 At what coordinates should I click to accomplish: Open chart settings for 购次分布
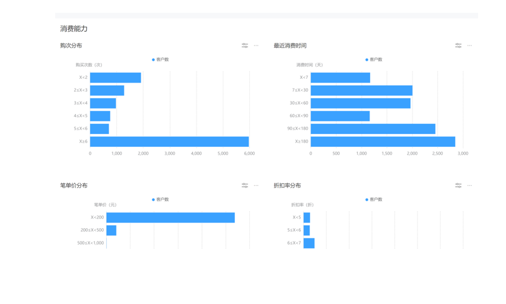[x=245, y=46]
